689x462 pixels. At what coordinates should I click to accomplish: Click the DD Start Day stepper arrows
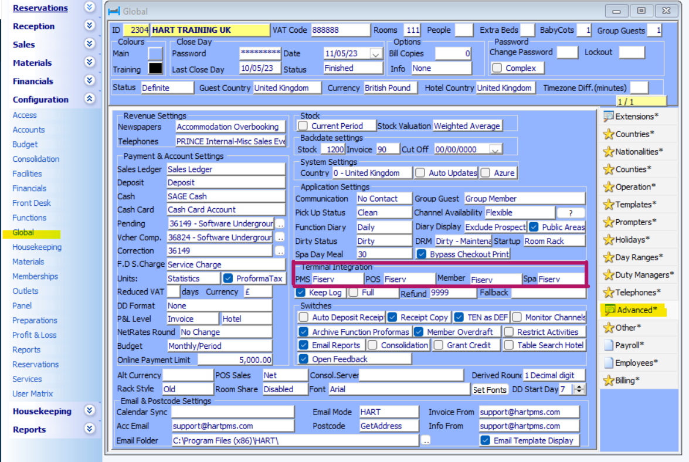(579, 389)
